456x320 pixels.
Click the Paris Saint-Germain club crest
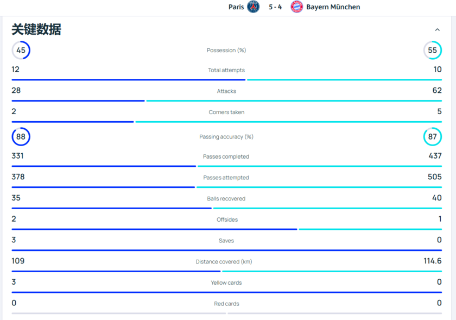(x=253, y=7)
